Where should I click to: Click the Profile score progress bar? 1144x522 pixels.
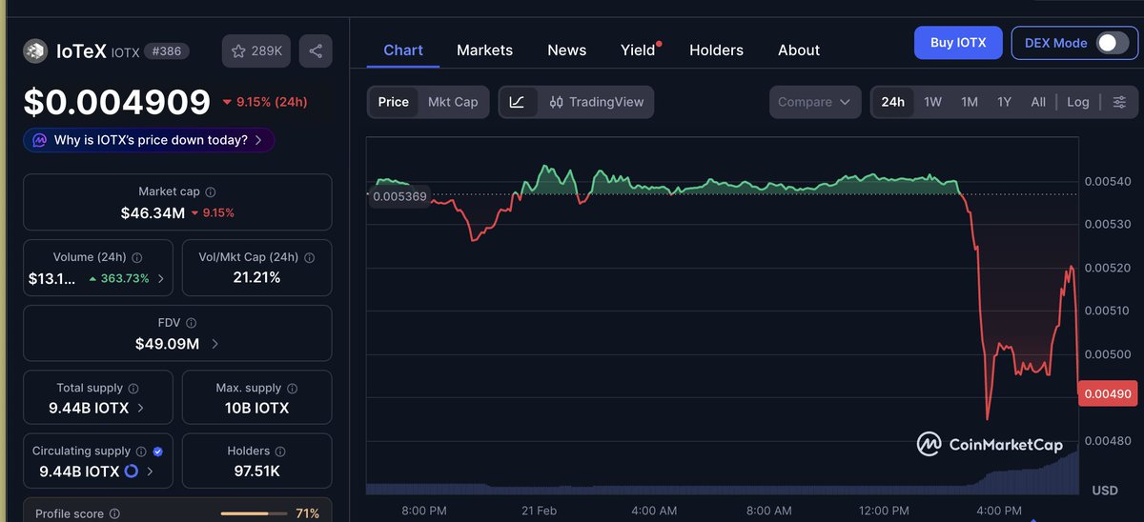[x=252, y=513]
